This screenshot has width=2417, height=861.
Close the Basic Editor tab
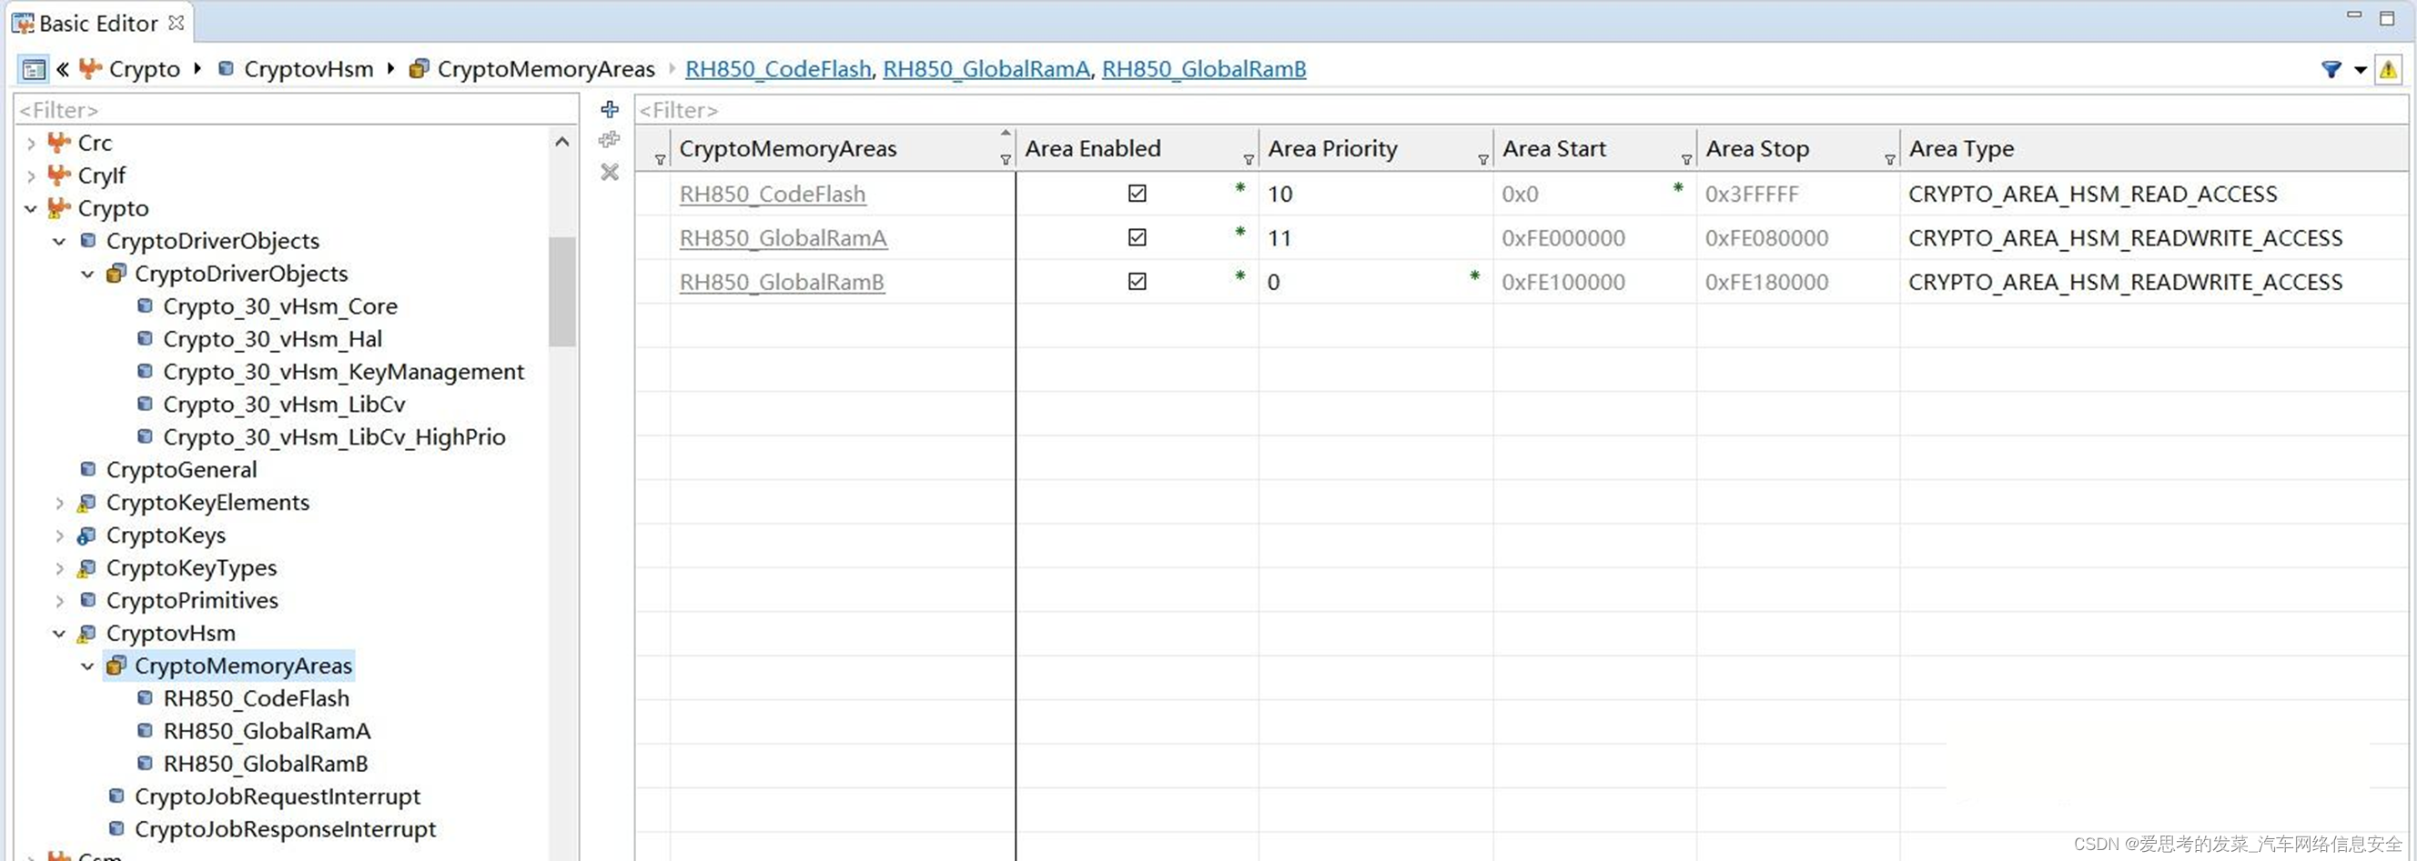coord(176,23)
